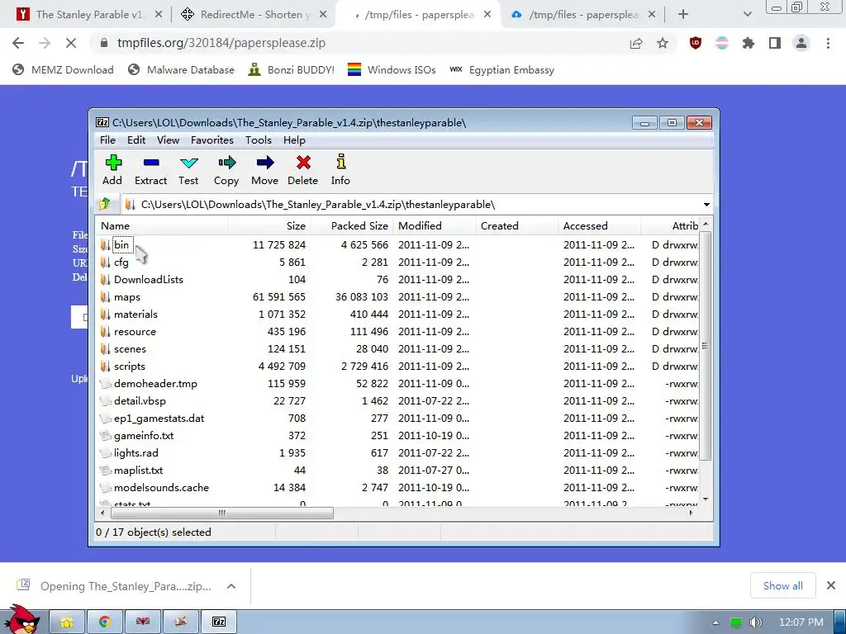Open the tab search dropdown arrow

point(747,15)
